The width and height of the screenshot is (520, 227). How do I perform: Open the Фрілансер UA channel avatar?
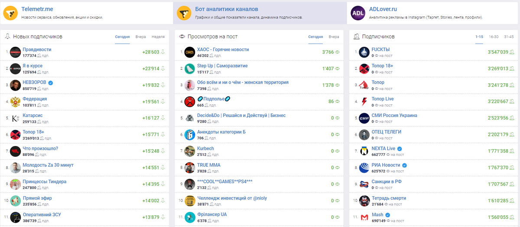tap(190, 217)
